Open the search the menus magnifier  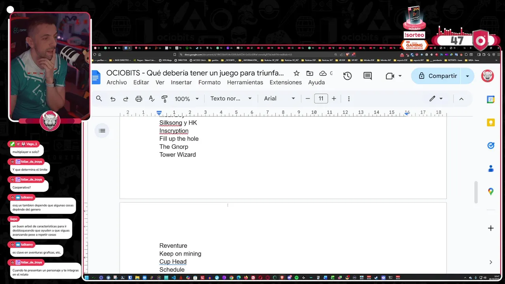pos(99,99)
